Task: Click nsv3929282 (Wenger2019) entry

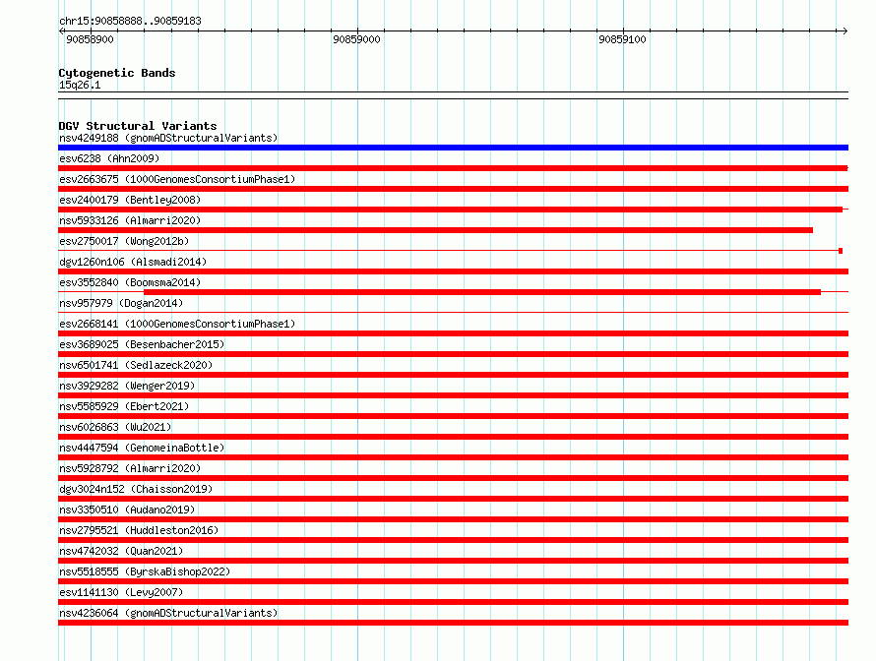Action: tap(127, 386)
